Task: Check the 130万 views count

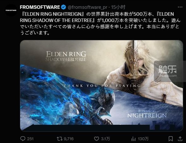Action: click(143, 139)
